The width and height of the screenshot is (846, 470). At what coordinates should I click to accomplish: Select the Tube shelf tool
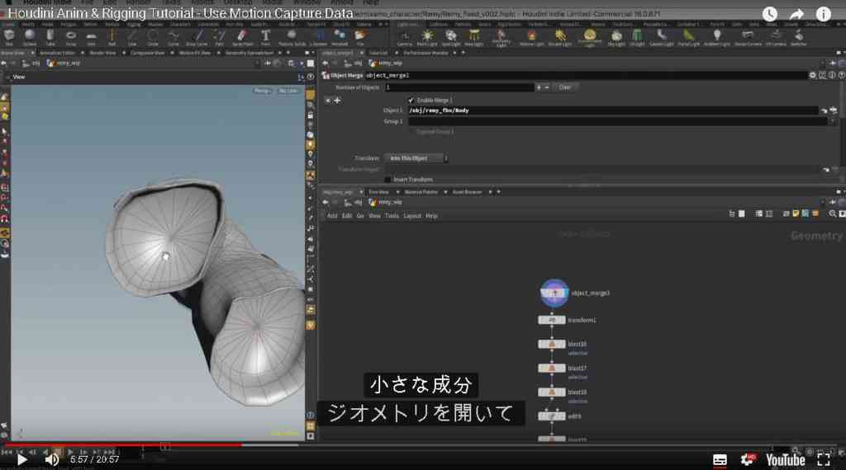tap(50, 36)
